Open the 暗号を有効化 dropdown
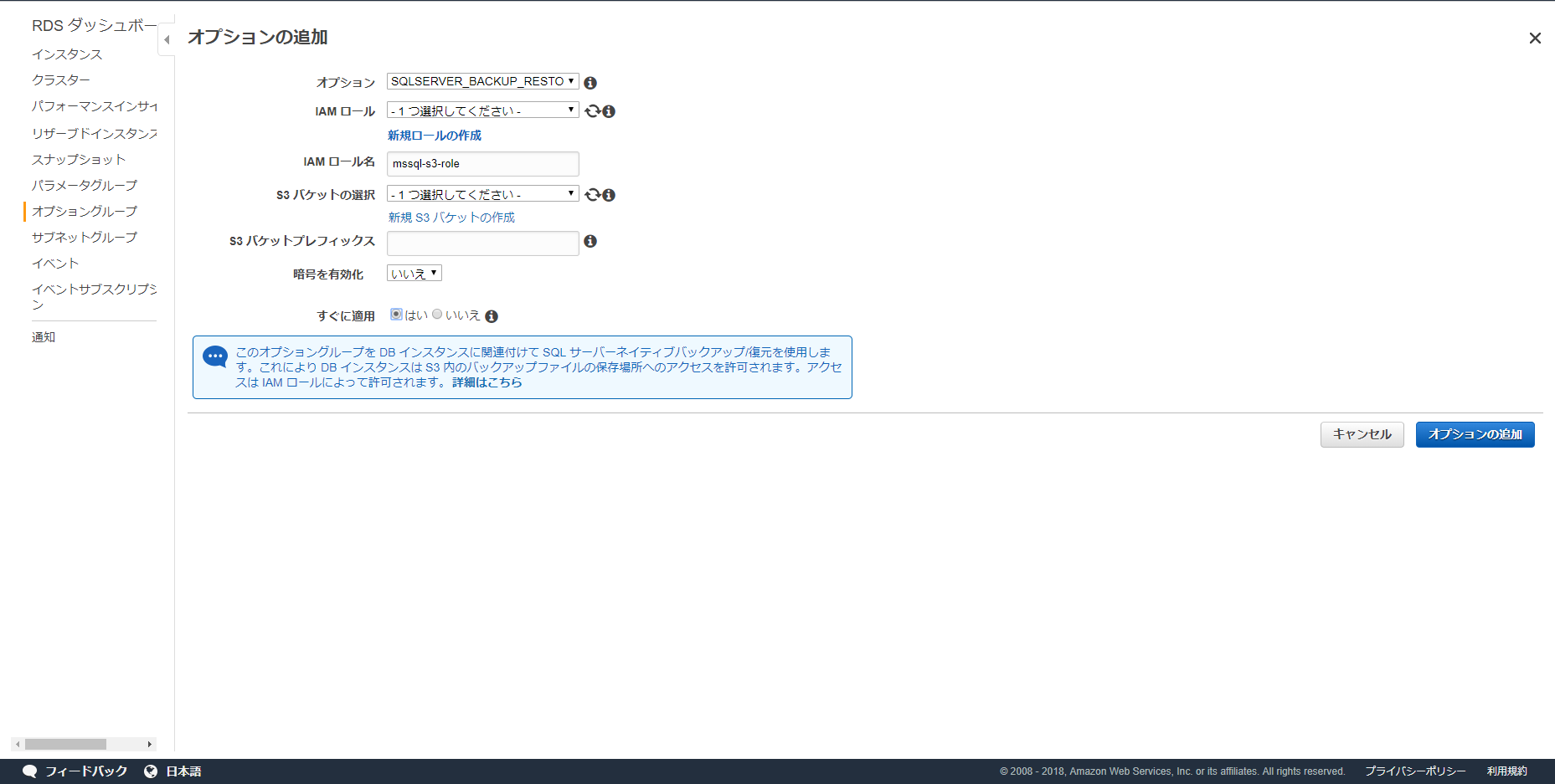Viewport: 1555px width, 784px height. 414,272
